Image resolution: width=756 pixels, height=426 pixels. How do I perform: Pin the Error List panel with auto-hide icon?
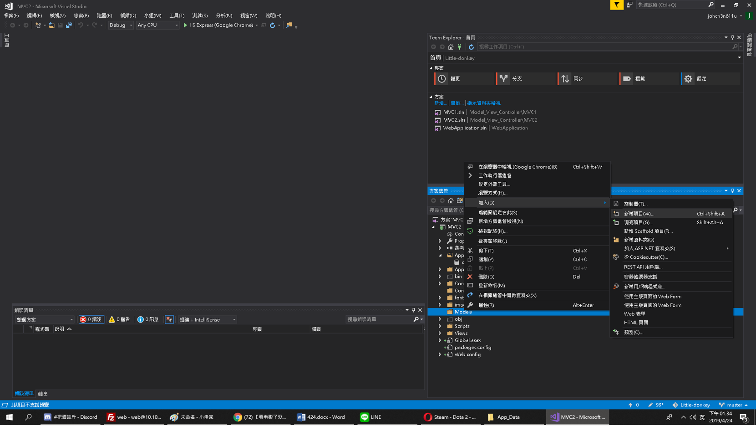(x=413, y=310)
